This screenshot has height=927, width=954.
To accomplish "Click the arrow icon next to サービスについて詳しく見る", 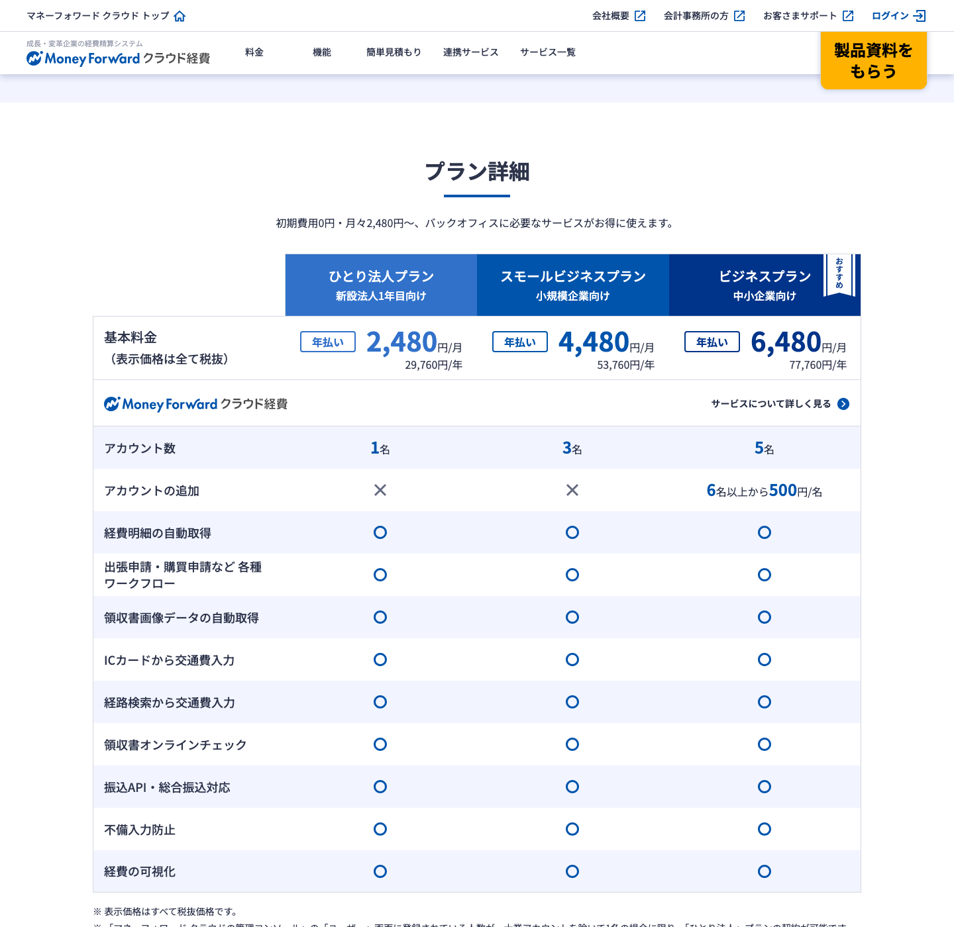I will point(843,404).
